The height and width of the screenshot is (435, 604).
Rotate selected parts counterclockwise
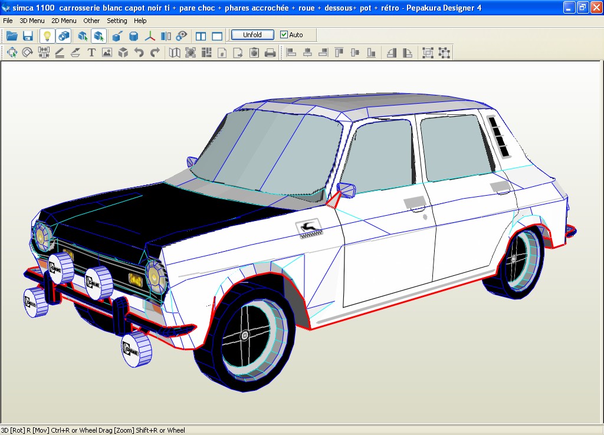point(392,52)
